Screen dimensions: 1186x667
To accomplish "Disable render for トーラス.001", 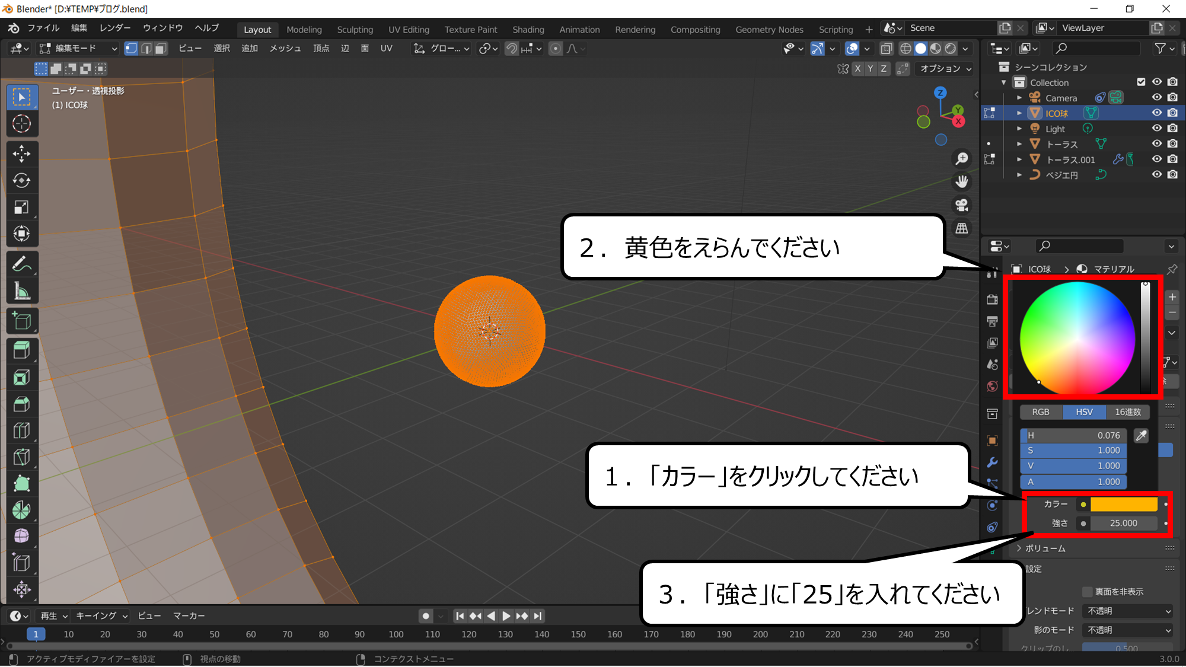I will [x=1172, y=159].
